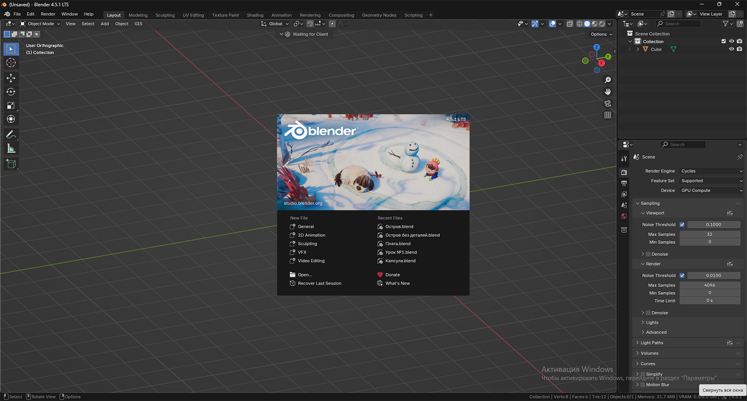Open Render Engine dropdown Cycles
This screenshot has width=747, height=401.
click(x=711, y=171)
